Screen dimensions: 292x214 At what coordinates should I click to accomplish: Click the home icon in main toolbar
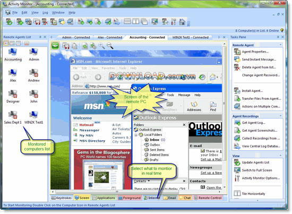pyautogui.click(x=182, y=22)
